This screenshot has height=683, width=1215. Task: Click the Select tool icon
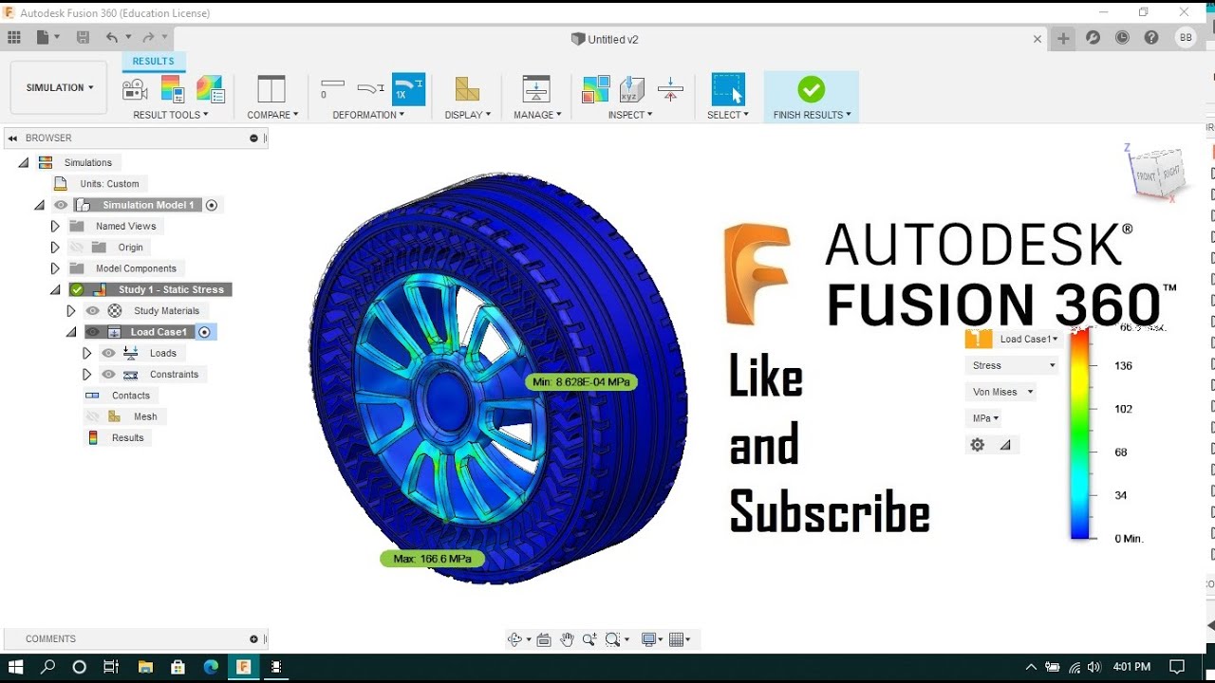[728, 89]
